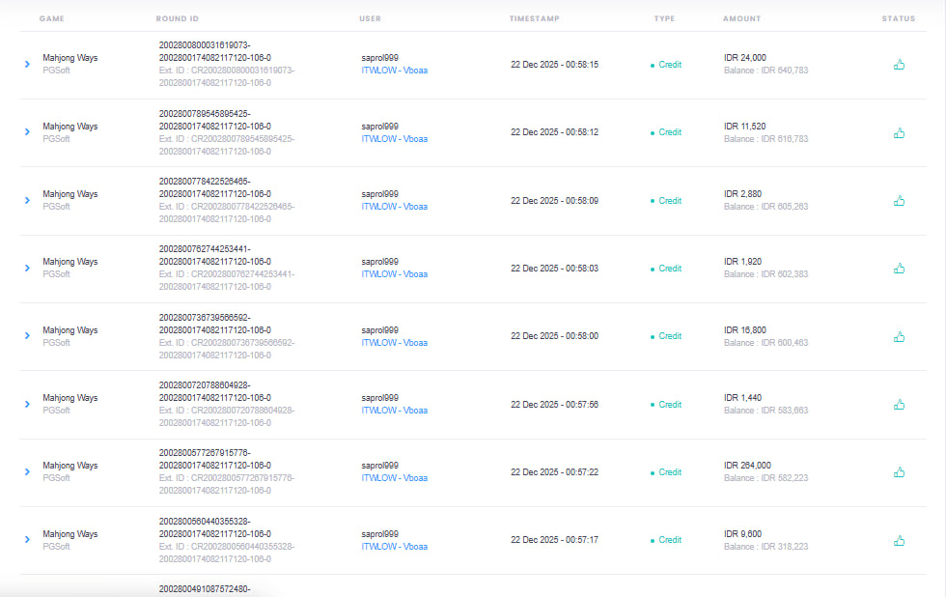946x597 pixels.
Task: Click the GAME column header
Action: pyautogui.click(x=52, y=18)
